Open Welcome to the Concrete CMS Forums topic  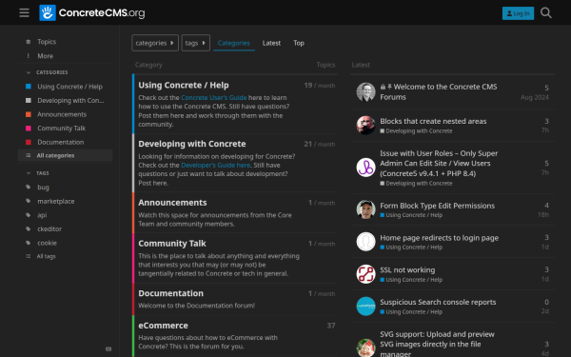(x=439, y=91)
